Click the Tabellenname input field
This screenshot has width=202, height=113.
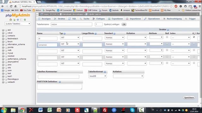pos(72,24)
